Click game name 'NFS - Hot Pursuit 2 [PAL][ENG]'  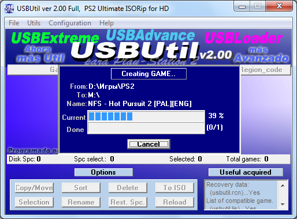[140, 104]
